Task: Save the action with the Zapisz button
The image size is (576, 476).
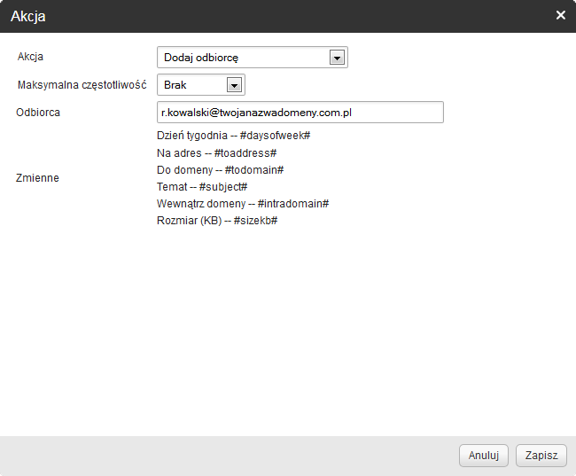Action: pyautogui.click(x=541, y=456)
